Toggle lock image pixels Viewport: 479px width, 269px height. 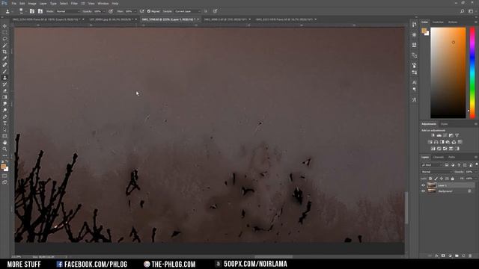[x=436, y=179]
